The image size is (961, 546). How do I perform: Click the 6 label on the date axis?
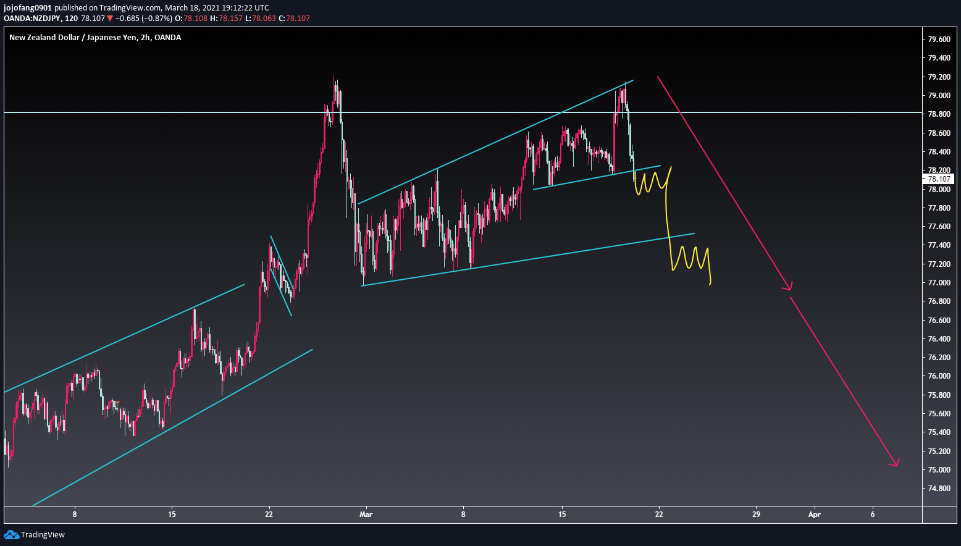click(x=873, y=514)
